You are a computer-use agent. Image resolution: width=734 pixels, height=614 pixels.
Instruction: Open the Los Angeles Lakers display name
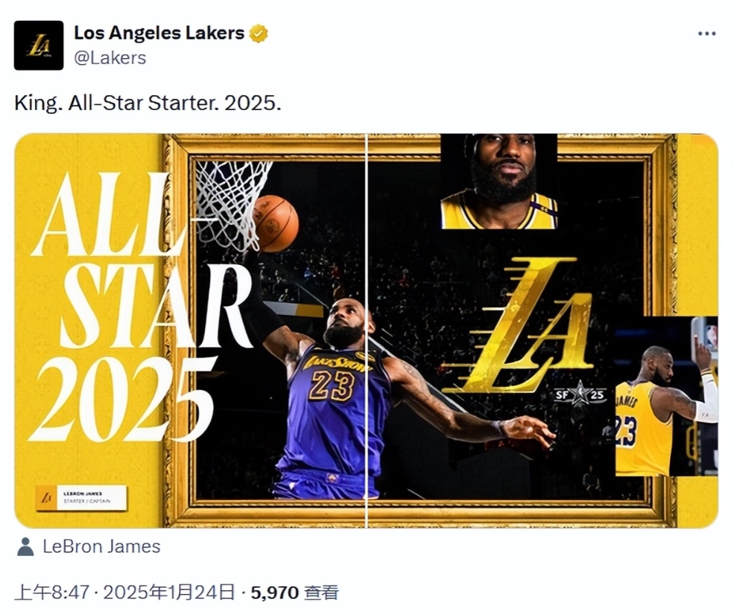pyautogui.click(x=159, y=33)
